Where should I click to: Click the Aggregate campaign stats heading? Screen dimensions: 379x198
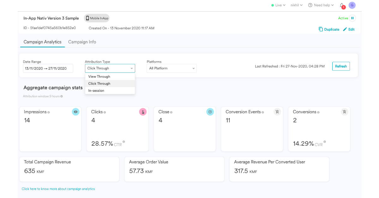pos(53,88)
